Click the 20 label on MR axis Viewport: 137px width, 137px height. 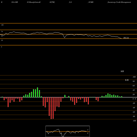pyautogui.click(x=134, y=95)
